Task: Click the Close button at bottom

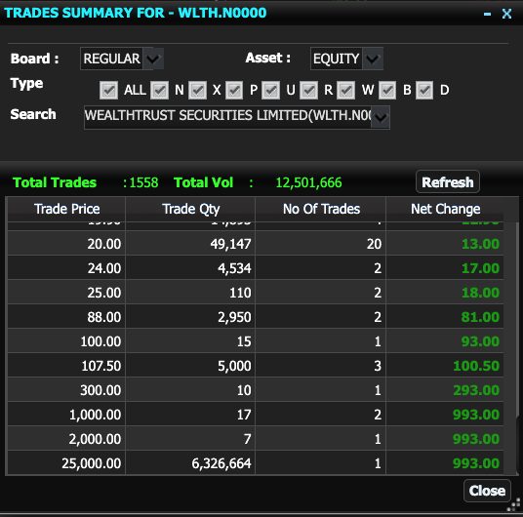Action: click(x=487, y=491)
